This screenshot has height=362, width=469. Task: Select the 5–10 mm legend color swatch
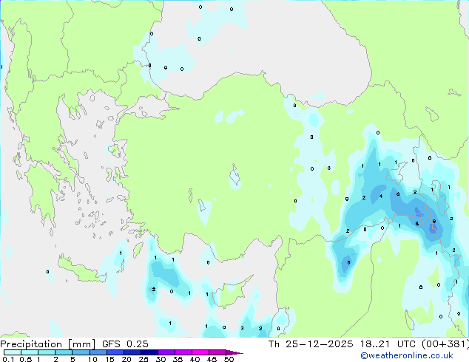pyautogui.click(x=81, y=352)
